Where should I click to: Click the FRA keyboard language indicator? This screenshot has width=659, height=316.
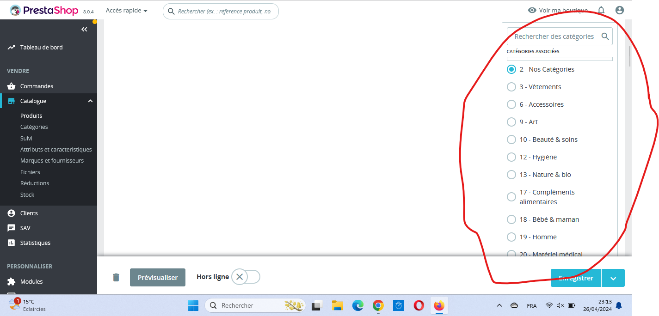click(532, 305)
